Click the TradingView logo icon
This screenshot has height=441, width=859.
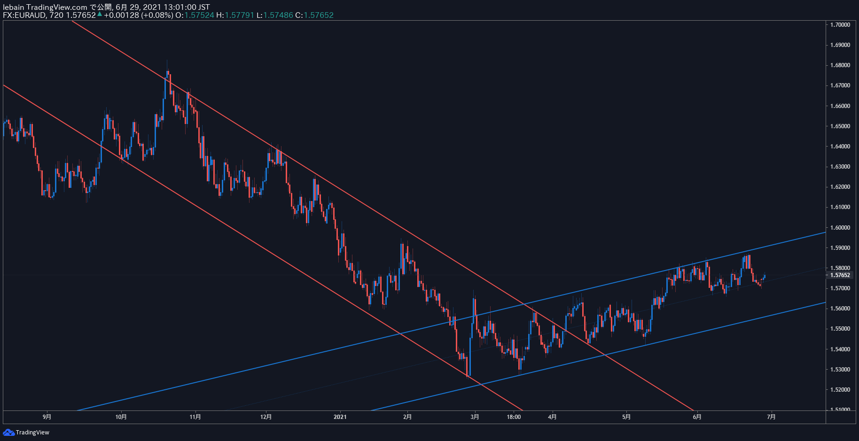pos(8,432)
